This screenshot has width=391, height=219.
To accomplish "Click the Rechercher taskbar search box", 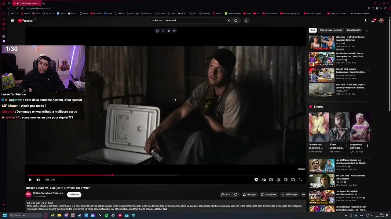I will tap(25, 215).
